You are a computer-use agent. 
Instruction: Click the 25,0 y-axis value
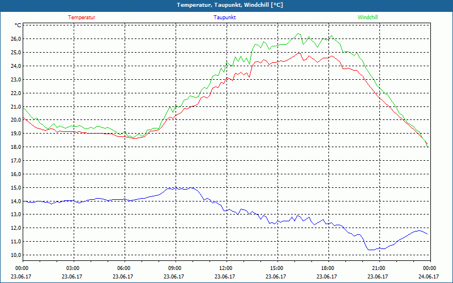(x=16, y=53)
